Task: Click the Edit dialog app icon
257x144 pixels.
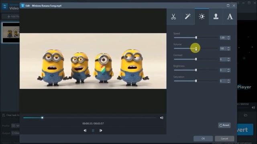Action: click(x=22, y=6)
